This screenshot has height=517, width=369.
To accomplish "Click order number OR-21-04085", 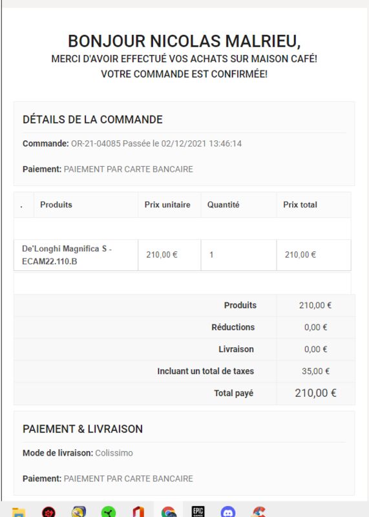I will pos(96,143).
